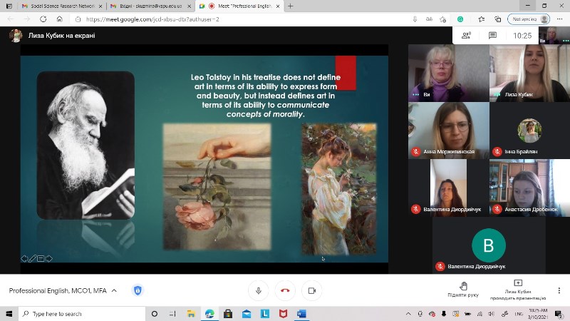570x321 pixels.
Task: Open a new browser tab
Action: [x=290, y=6]
